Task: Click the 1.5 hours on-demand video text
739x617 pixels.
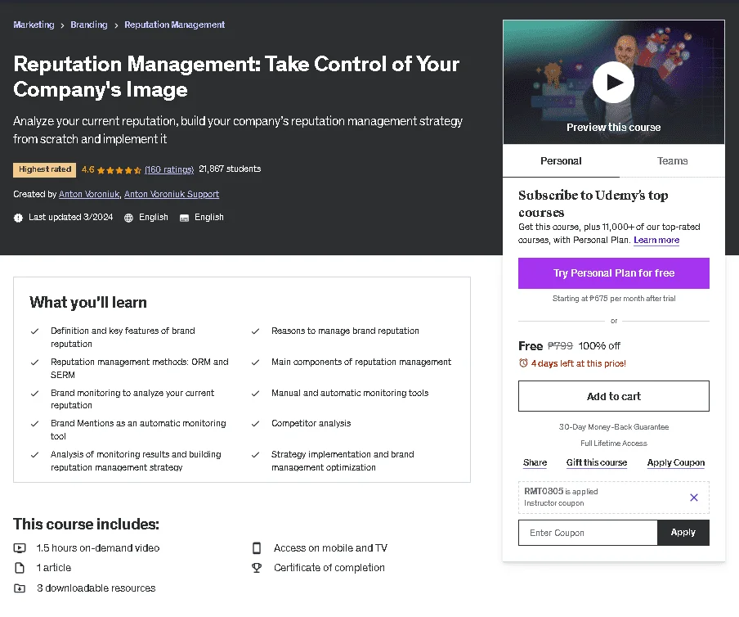Action: [x=98, y=547]
